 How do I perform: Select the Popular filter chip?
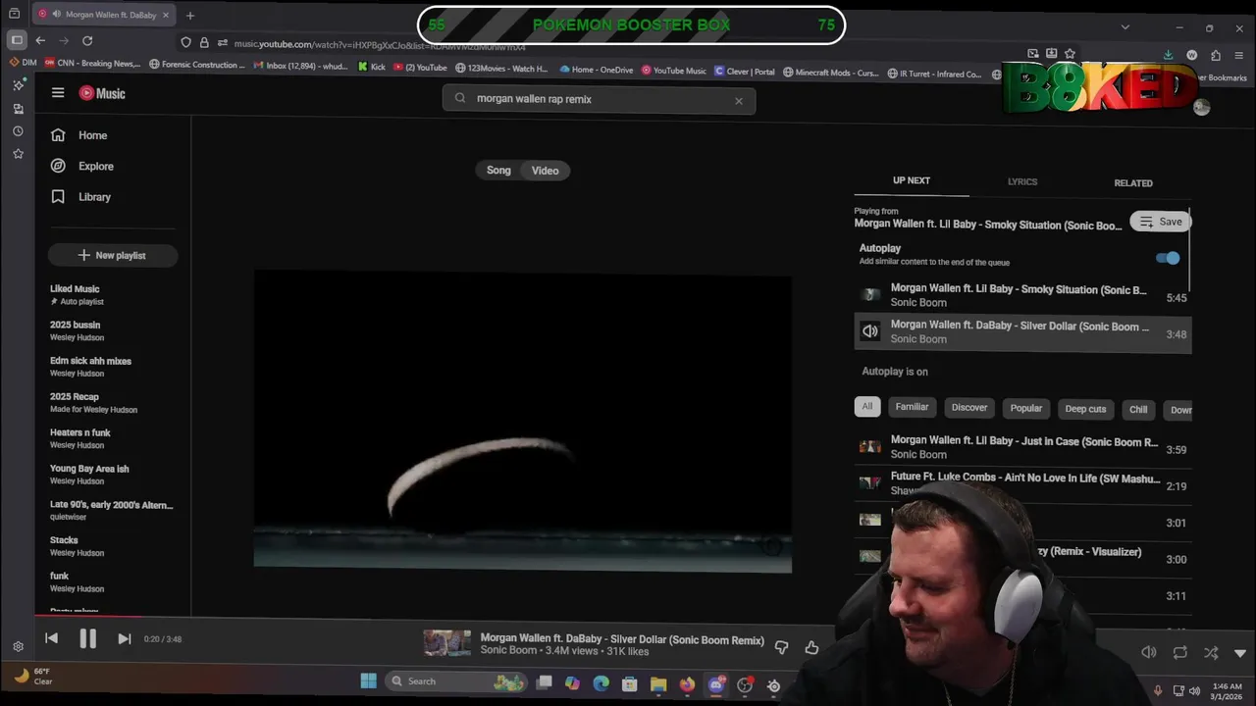(x=1026, y=408)
